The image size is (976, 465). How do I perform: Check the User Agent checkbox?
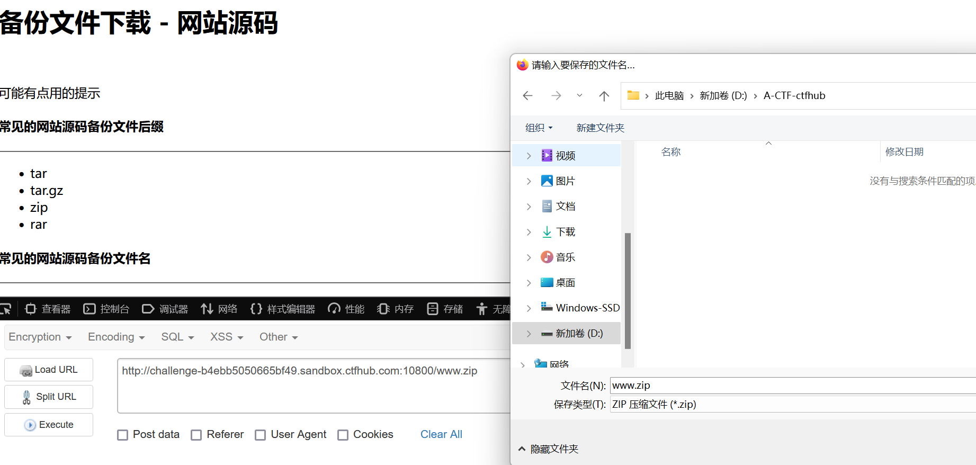260,435
